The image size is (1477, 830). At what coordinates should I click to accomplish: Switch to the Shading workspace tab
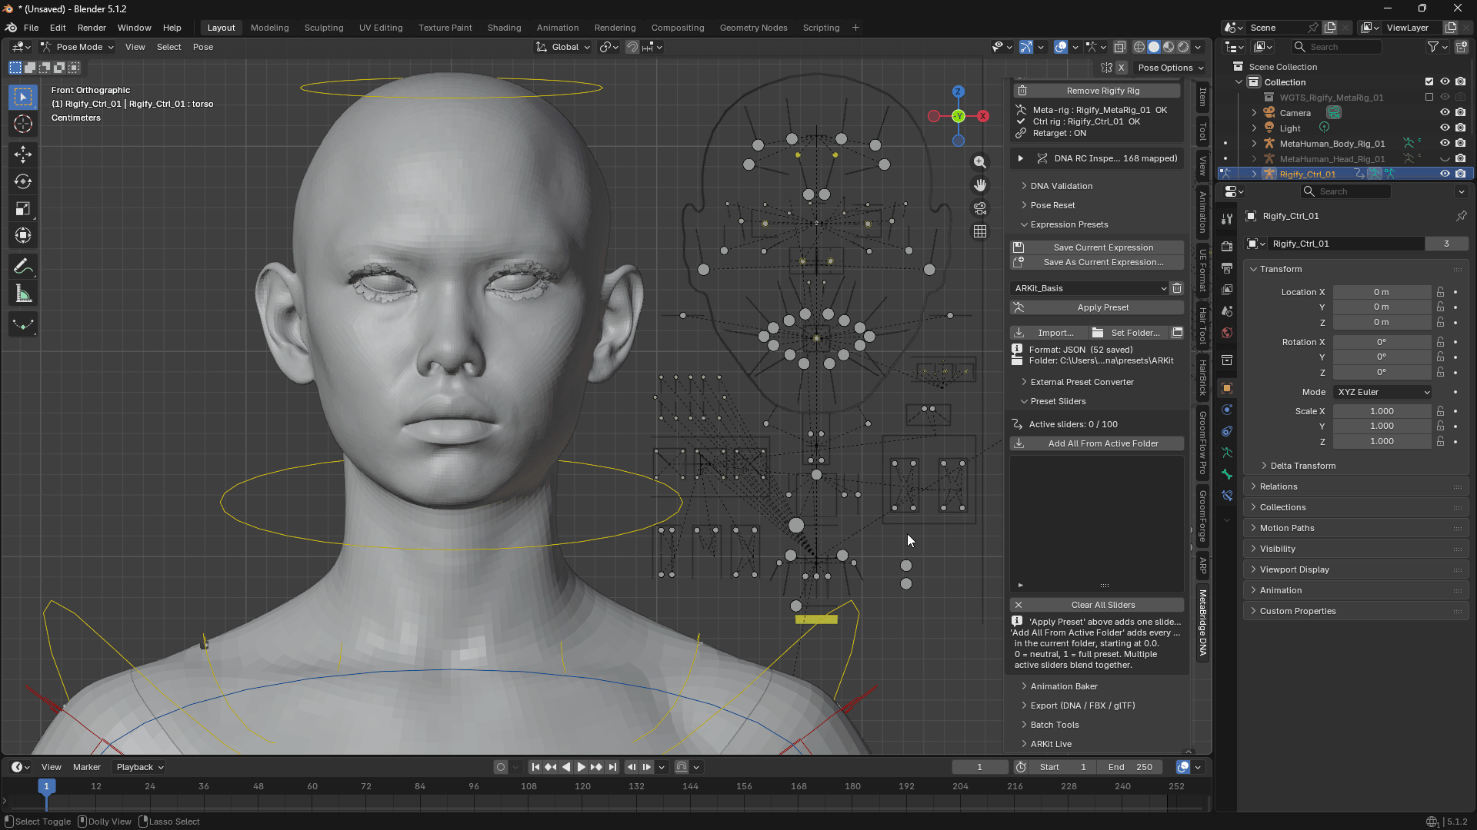coord(504,28)
